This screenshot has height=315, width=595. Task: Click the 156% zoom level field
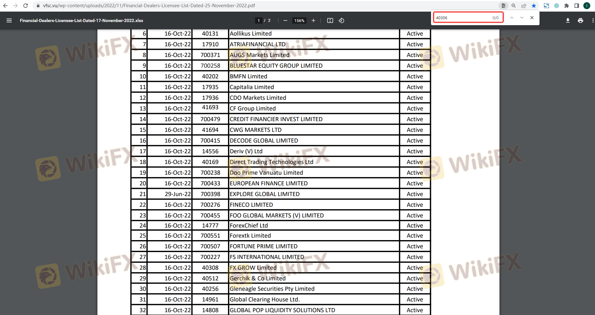pos(299,20)
